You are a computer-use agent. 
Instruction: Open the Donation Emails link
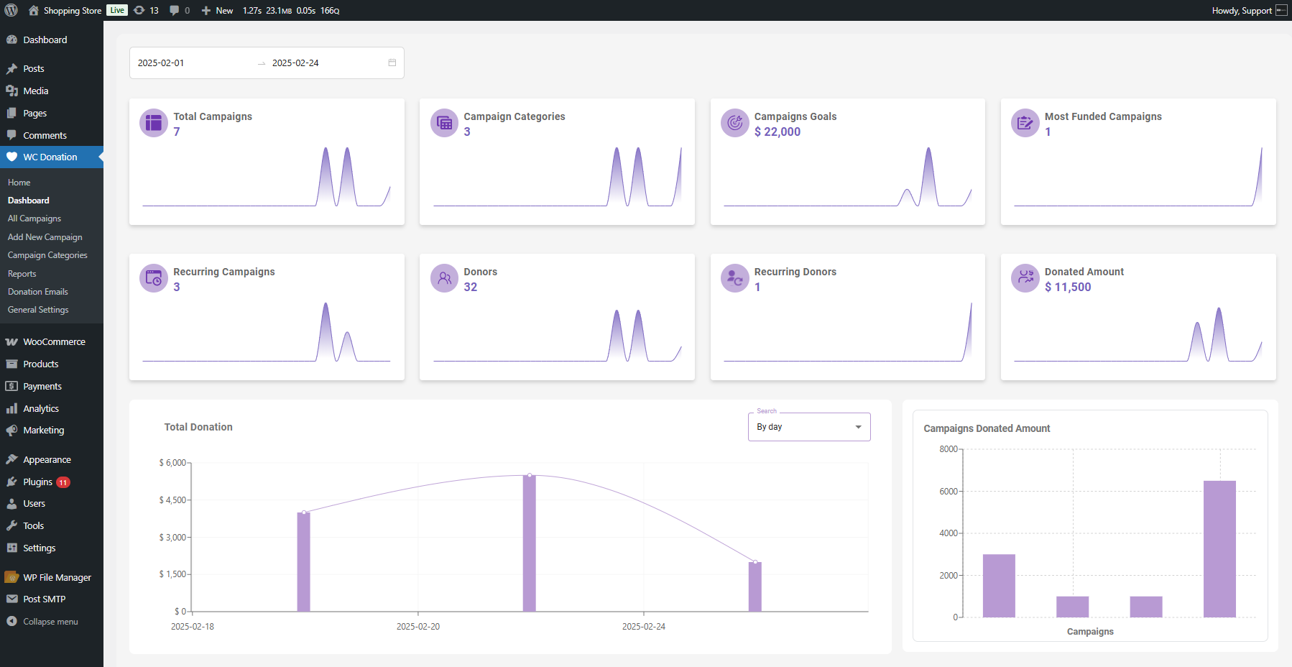pos(38,292)
